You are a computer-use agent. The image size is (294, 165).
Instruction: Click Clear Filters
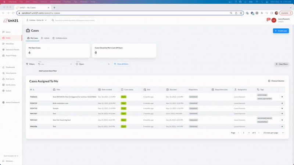tap(282, 64)
